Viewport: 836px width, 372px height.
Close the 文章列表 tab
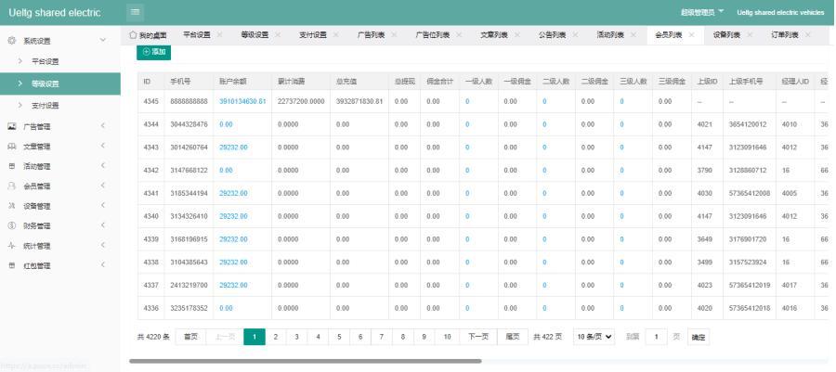point(517,35)
